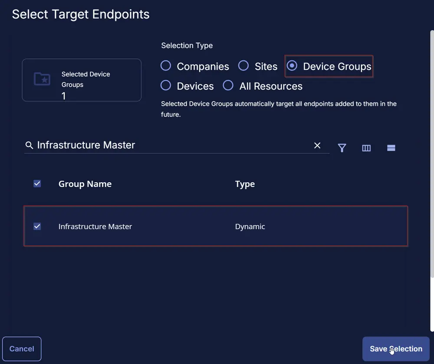Select the Companies radio button
Viewport: 434px width, 364px height.
click(166, 66)
